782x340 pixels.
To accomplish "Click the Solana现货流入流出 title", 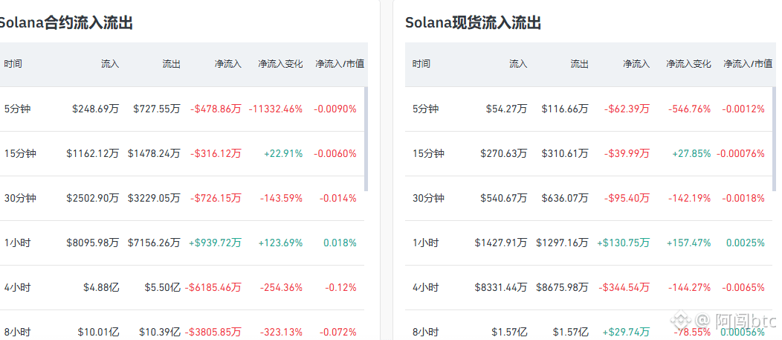I will [473, 23].
